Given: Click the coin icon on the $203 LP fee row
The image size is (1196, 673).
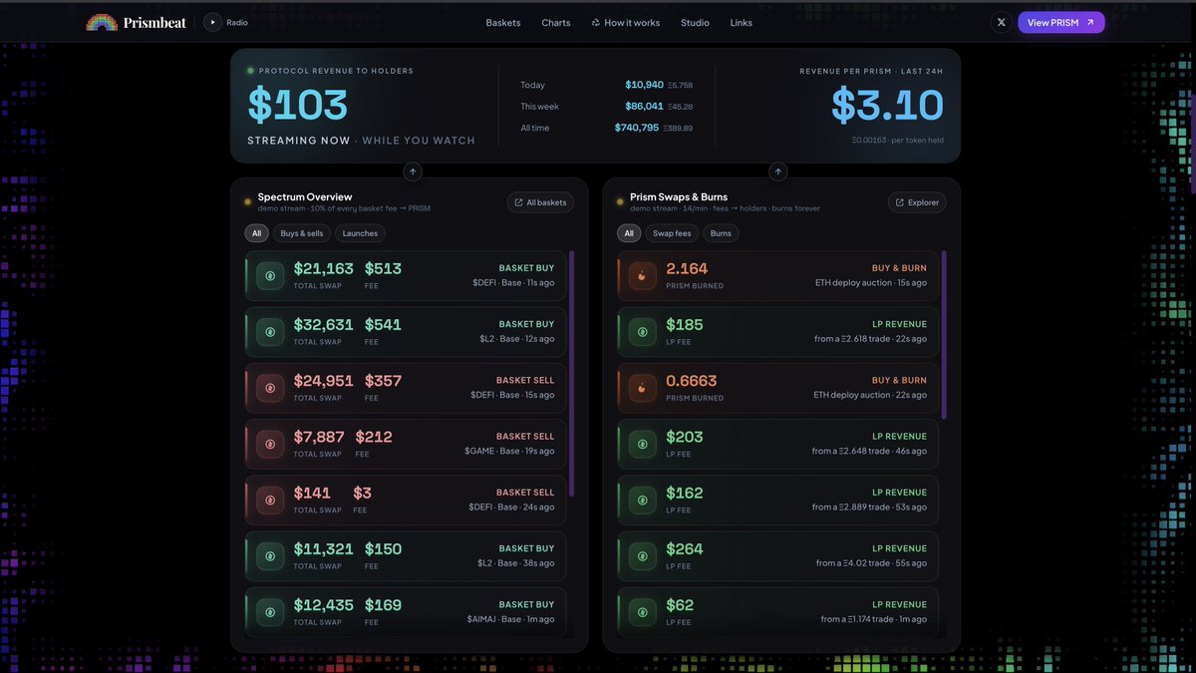Looking at the screenshot, I should [x=643, y=444].
